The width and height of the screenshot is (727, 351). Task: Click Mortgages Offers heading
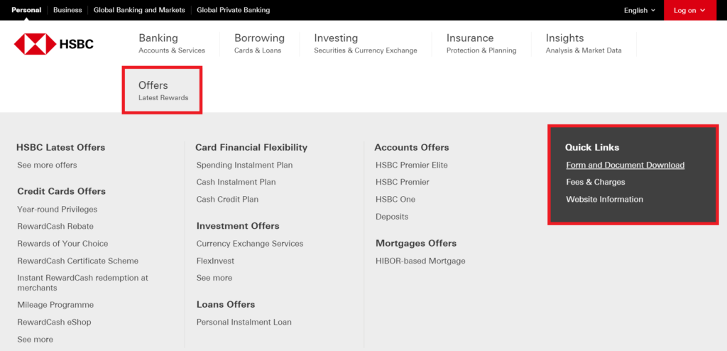(416, 243)
